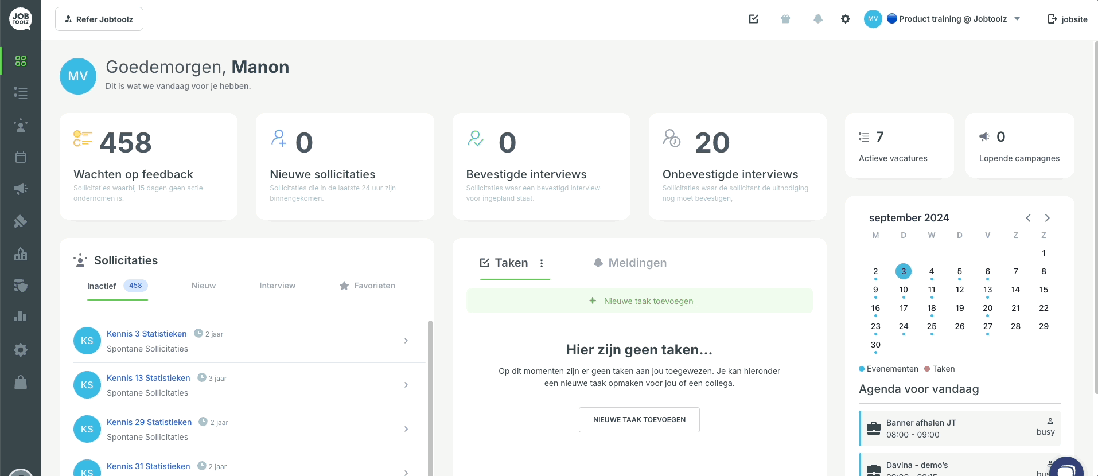Open settings gear in the top bar
This screenshot has width=1098, height=476.
[x=846, y=19]
